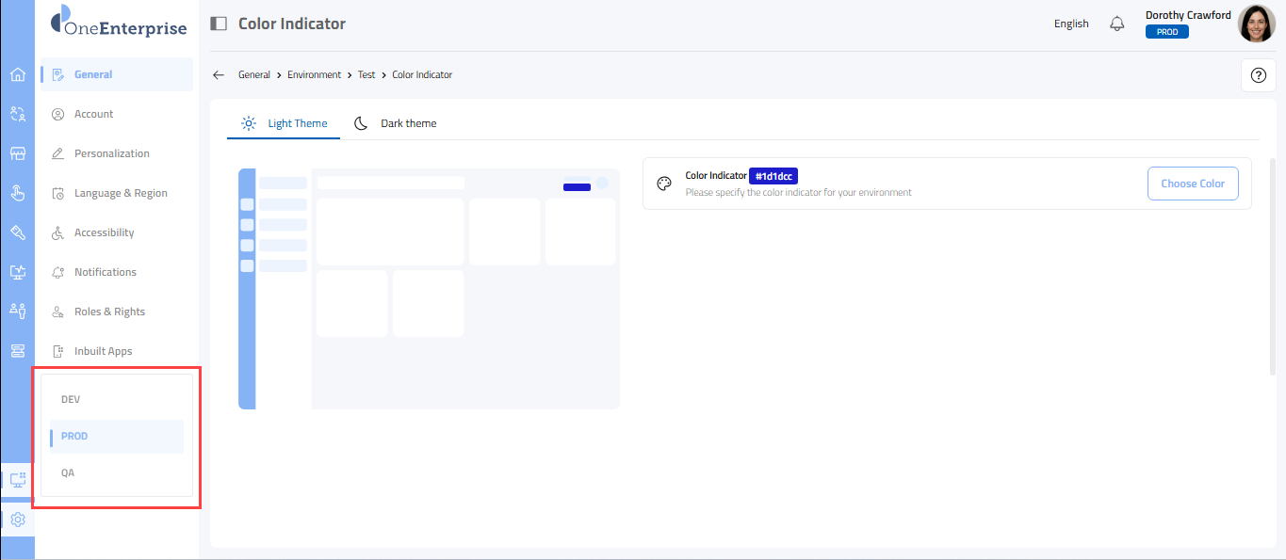Open Accessibility settings in the sidebar
Screen dimensions: 1286x560
tap(104, 232)
